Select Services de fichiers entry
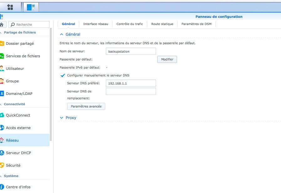Image resolution: width=281 pixels, height=193 pixels. point(25,56)
